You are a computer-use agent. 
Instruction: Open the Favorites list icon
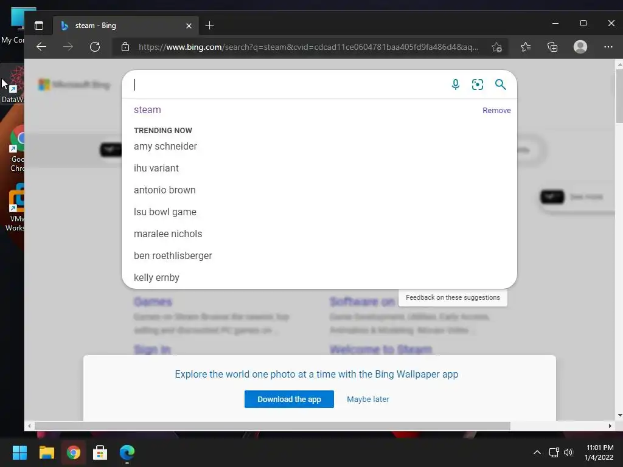click(526, 47)
